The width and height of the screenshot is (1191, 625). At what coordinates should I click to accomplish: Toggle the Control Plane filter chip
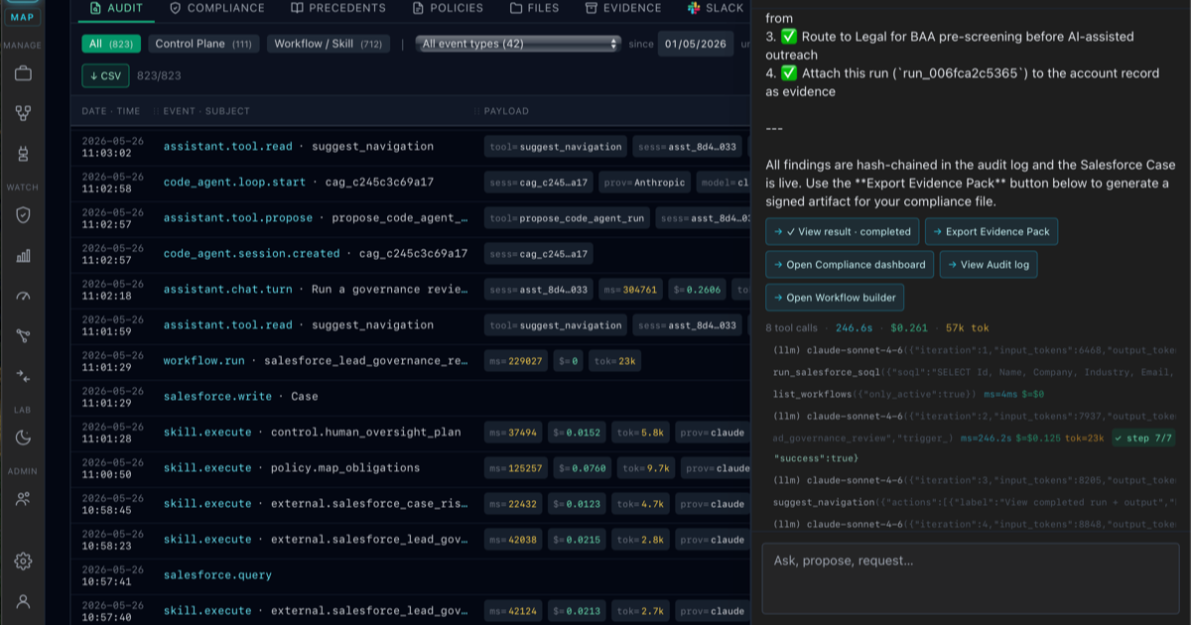203,44
